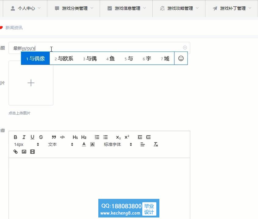Expand the 游戏补丁管理 menu
Screen dimensions: 258x219
point(231,8)
